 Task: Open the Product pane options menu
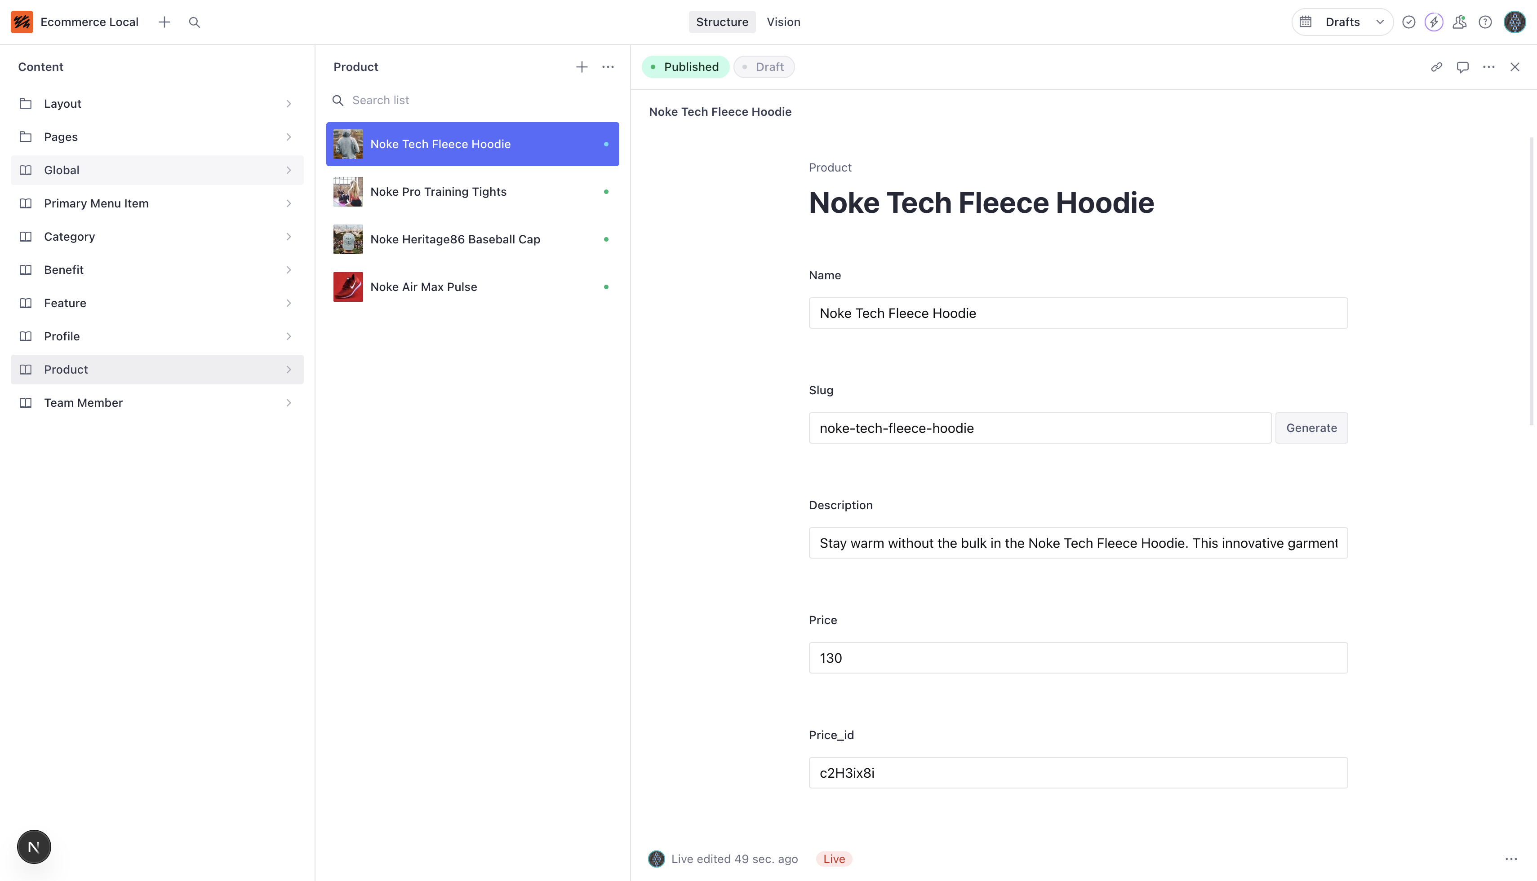click(608, 66)
